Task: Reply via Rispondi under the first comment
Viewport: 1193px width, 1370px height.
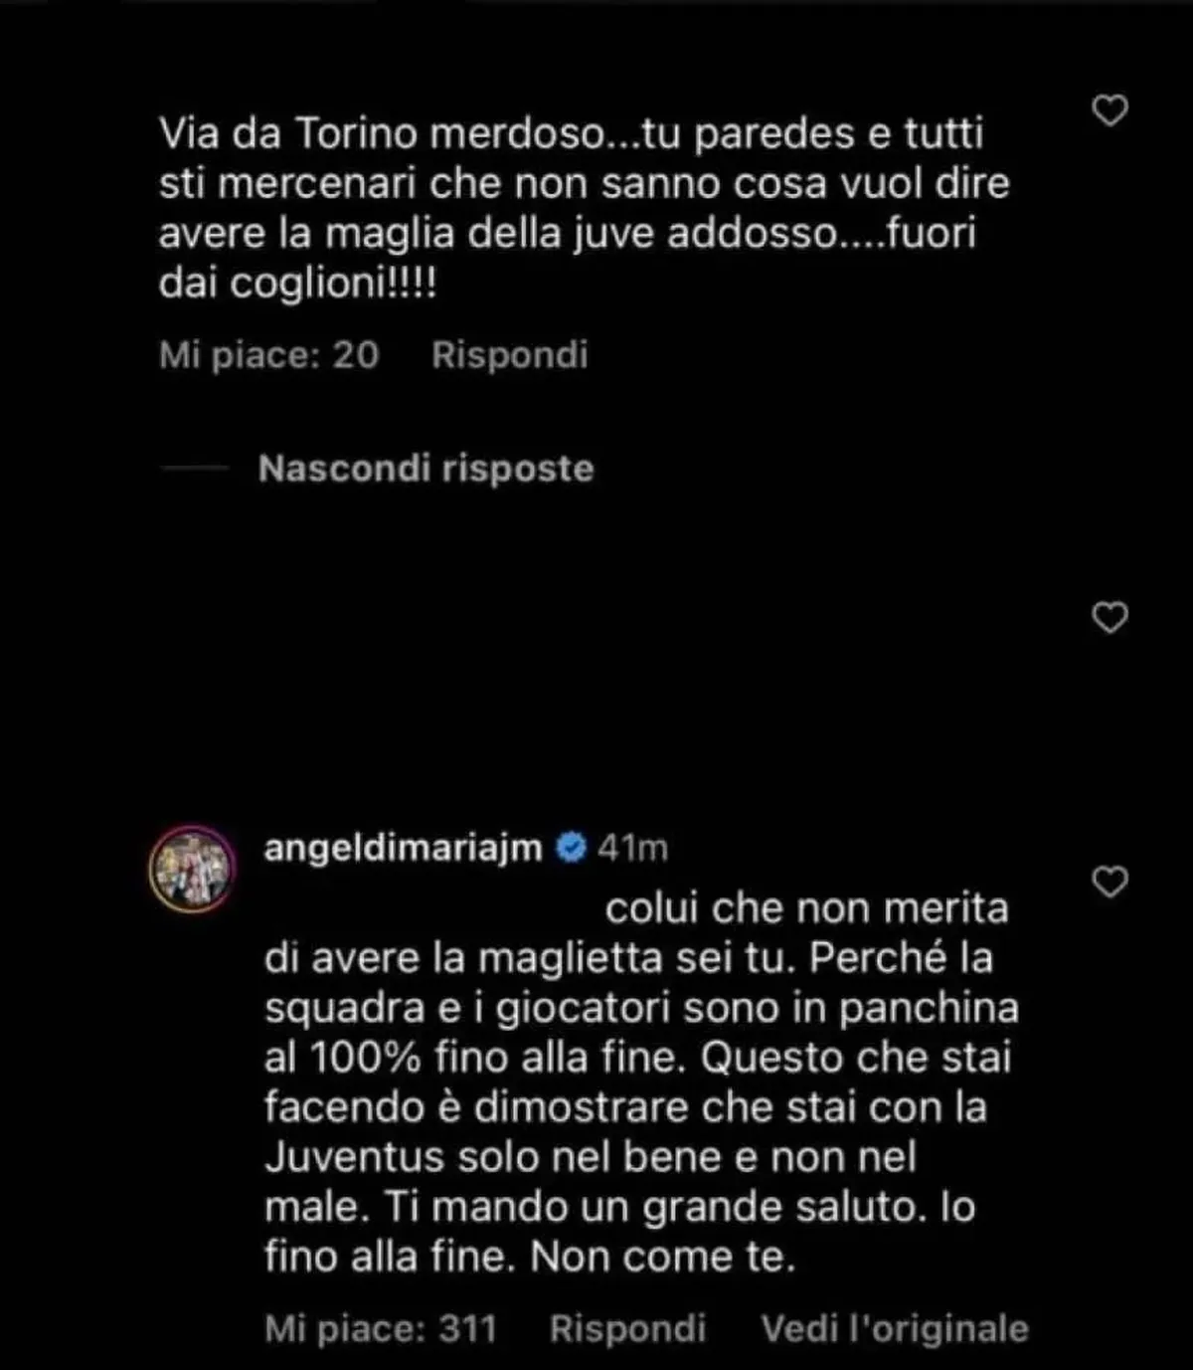Action: click(x=508, y=355)
